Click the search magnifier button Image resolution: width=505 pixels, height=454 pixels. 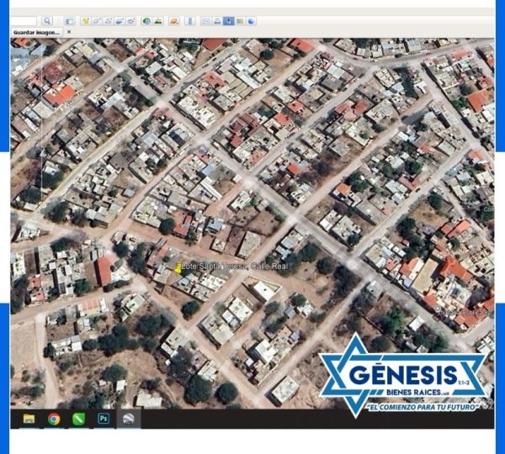click(47, 20)
